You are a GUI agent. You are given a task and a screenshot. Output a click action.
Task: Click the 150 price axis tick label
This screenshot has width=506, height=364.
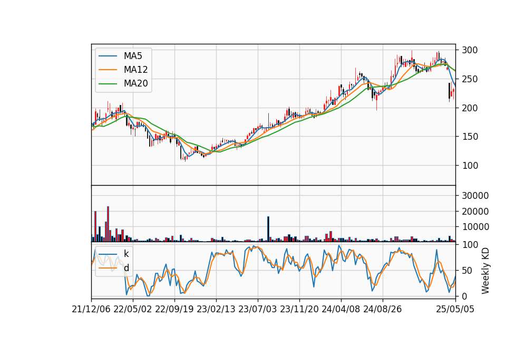(x=470, y=137)
